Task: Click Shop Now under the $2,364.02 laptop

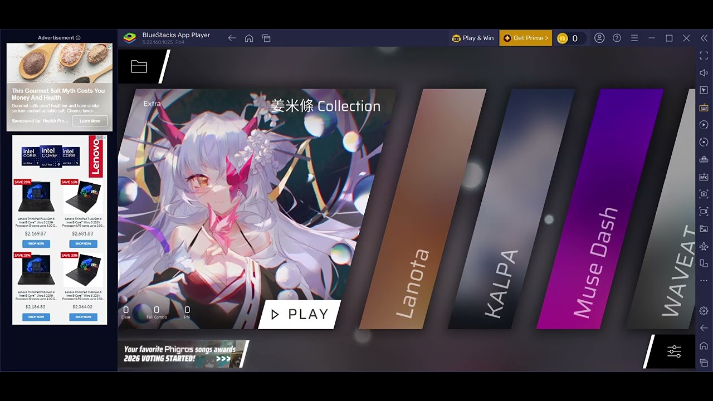Action: pyautogui.click(x=83, y=317)
